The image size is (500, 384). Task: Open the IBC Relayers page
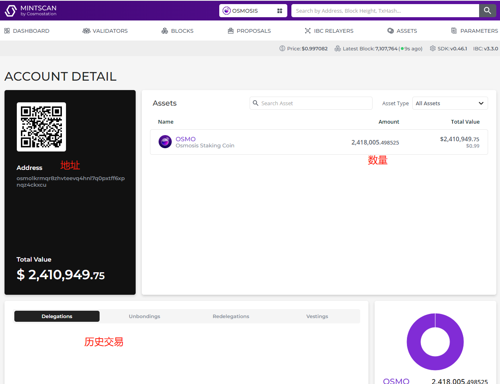[329, 31]
